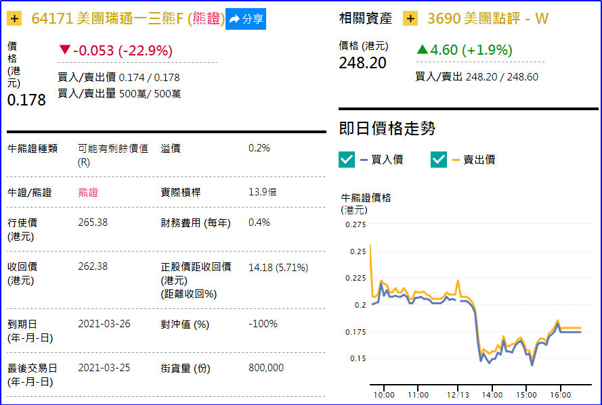The height and width of the screenshot is (405, 602).
Task: Click the delta value -100%
Action: coord(263,324)
